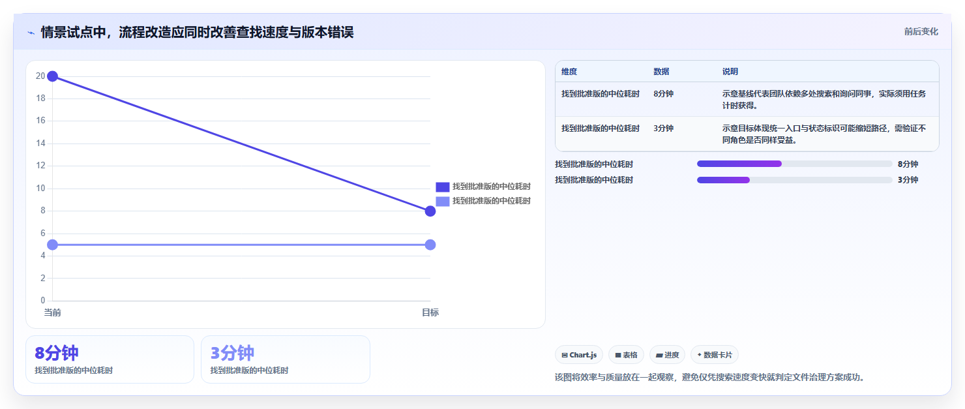Click the description starting 示意目标体现统一入口
The height and width of the screenshot is (409, 965).
point(824,134)
